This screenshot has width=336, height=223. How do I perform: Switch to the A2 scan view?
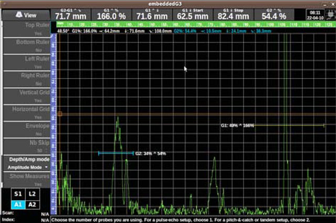[x=32, y=205]
